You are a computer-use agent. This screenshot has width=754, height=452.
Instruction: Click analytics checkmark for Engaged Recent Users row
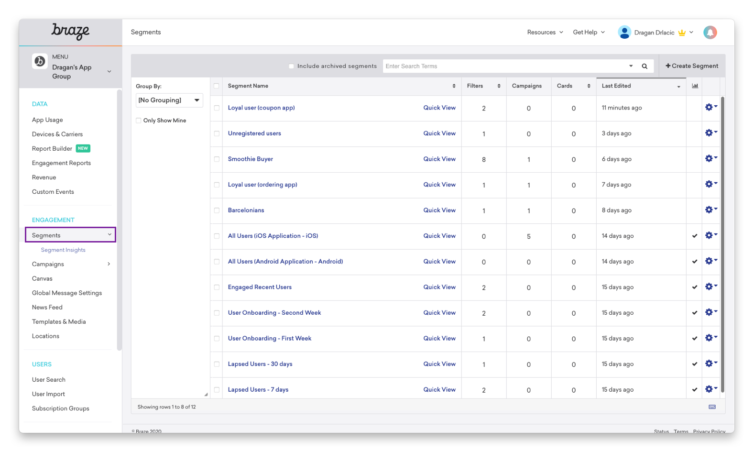pos(695,287)
